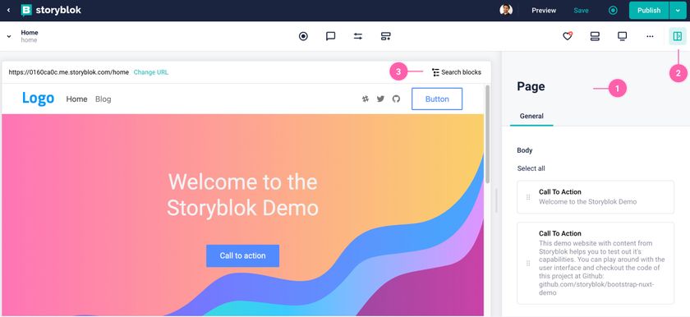Click drag handle of Welcome Call To Action block

click(x=528, y=197)
